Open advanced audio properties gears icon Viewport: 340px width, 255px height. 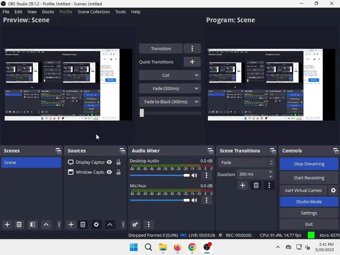click(x=135, y=224)
